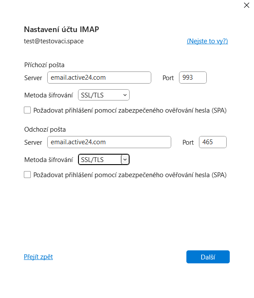Click the blue "Další" button
The image size is (254, 298).
click(x=208, y=257)
